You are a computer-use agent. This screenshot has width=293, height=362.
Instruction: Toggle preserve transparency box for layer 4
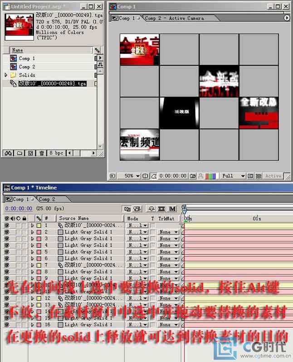[x=153, y=245]
